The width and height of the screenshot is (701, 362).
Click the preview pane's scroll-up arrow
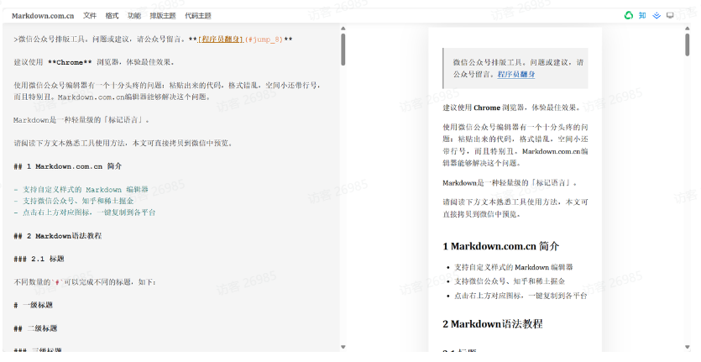click(688, 29)
